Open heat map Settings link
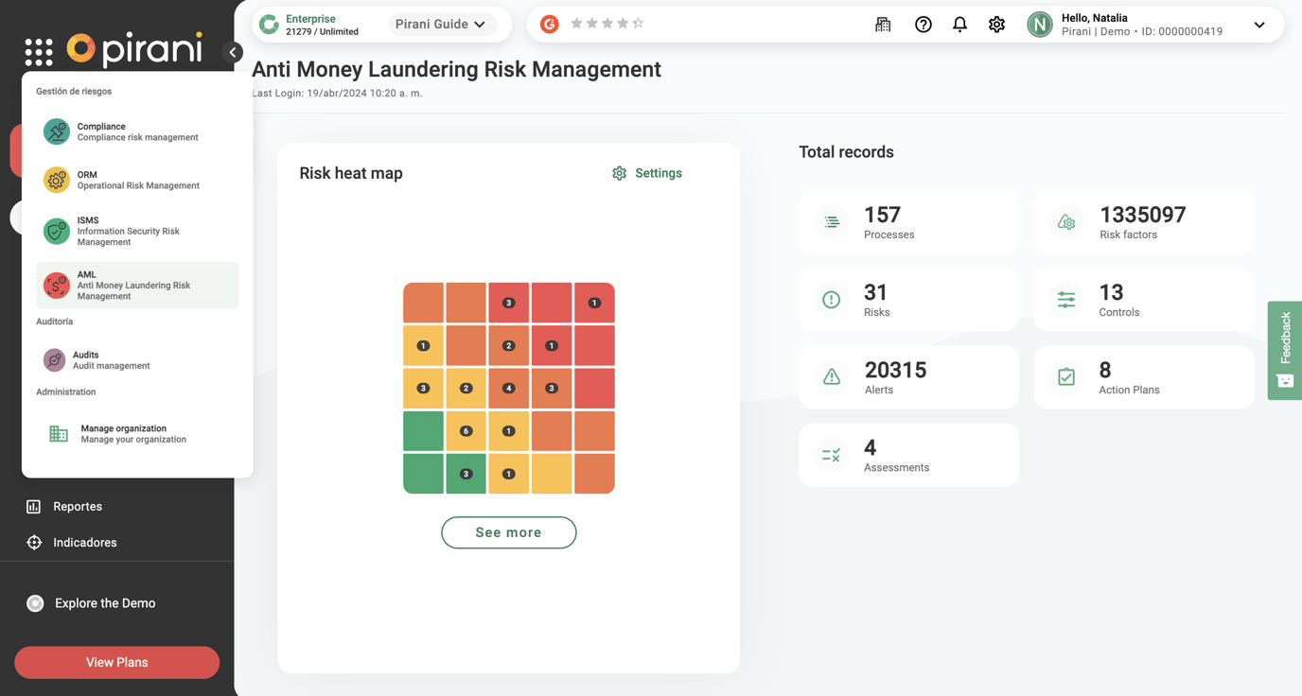This screenshot has height=696, width=1302. click(x=647, y=173)
